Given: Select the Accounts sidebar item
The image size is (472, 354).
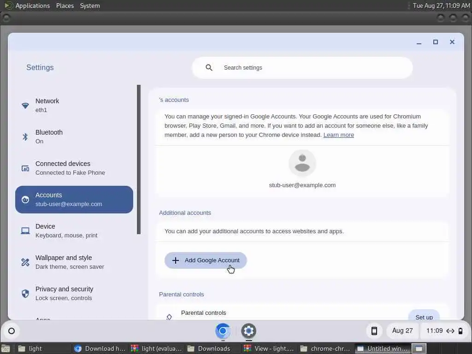Looking at the screenshot, I should pyautogui.click(x=74, y=199).
